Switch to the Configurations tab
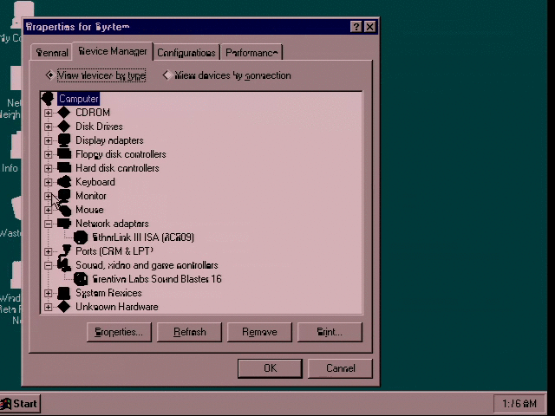The height and width of the screenshot is (416, 555). (186, 53)
